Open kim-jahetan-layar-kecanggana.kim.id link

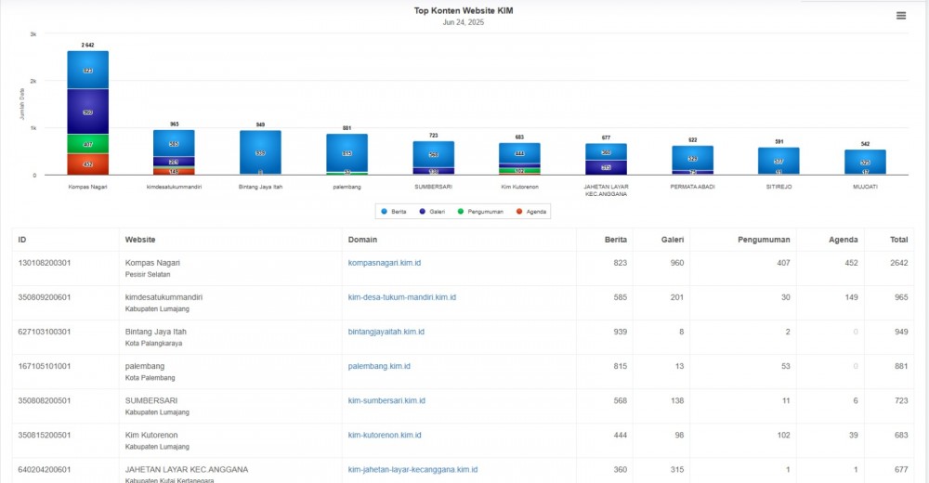tap(412, 469)
